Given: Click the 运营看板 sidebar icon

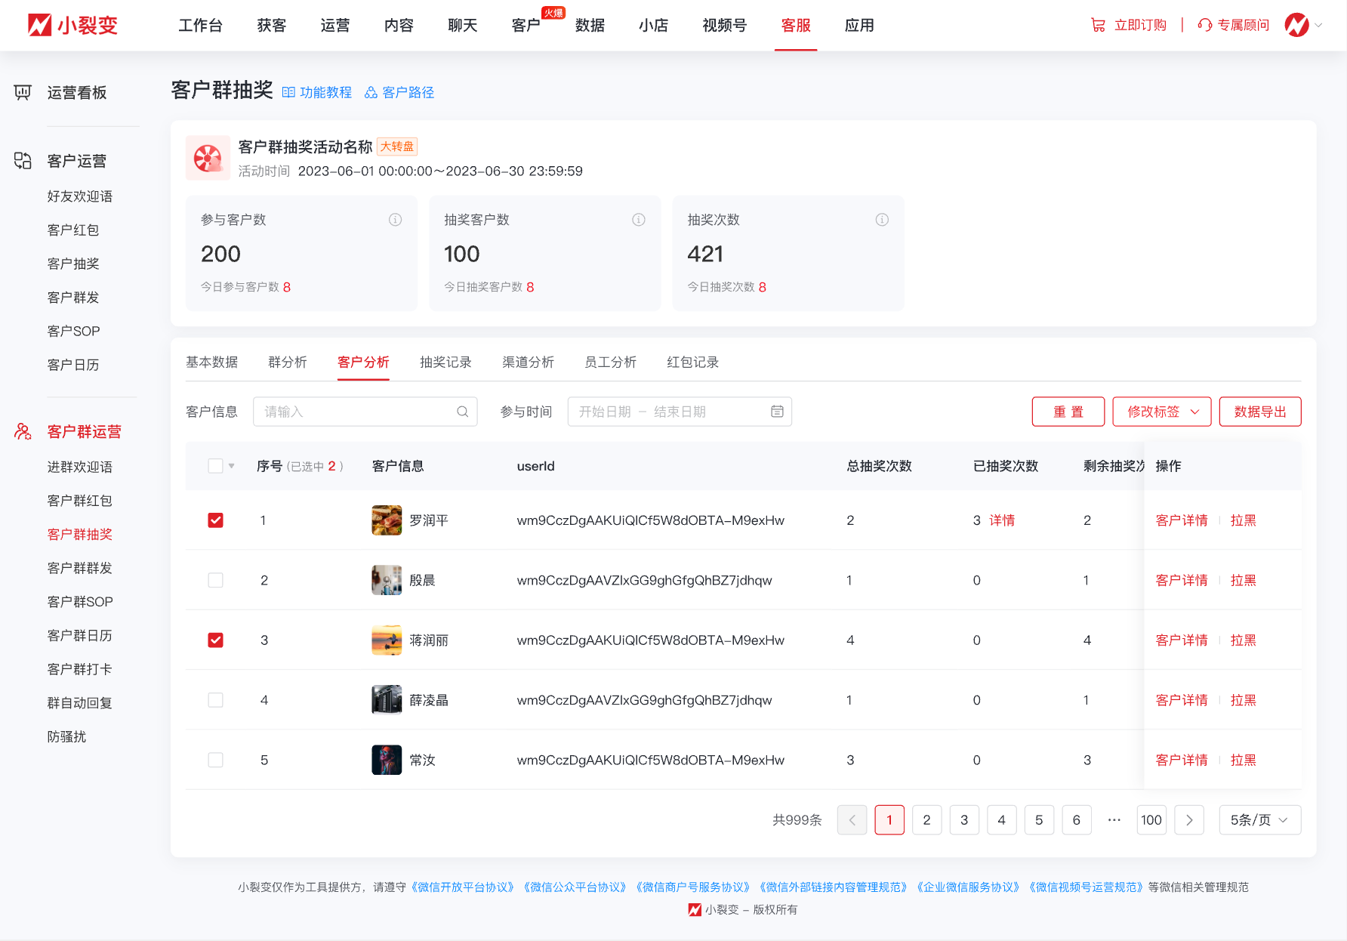Looking at the screenshot, I should (23, 92).
